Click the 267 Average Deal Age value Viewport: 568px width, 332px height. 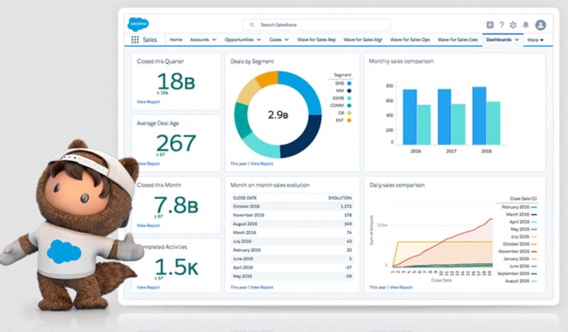[176, 143]
